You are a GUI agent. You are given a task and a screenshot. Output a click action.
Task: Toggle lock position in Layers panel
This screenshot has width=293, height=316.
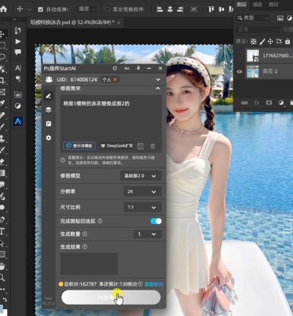tap(270, 42)
